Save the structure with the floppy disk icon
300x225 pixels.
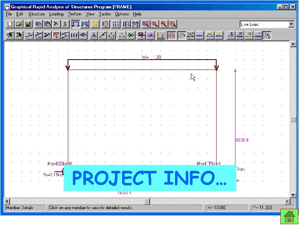coord(28,24)
